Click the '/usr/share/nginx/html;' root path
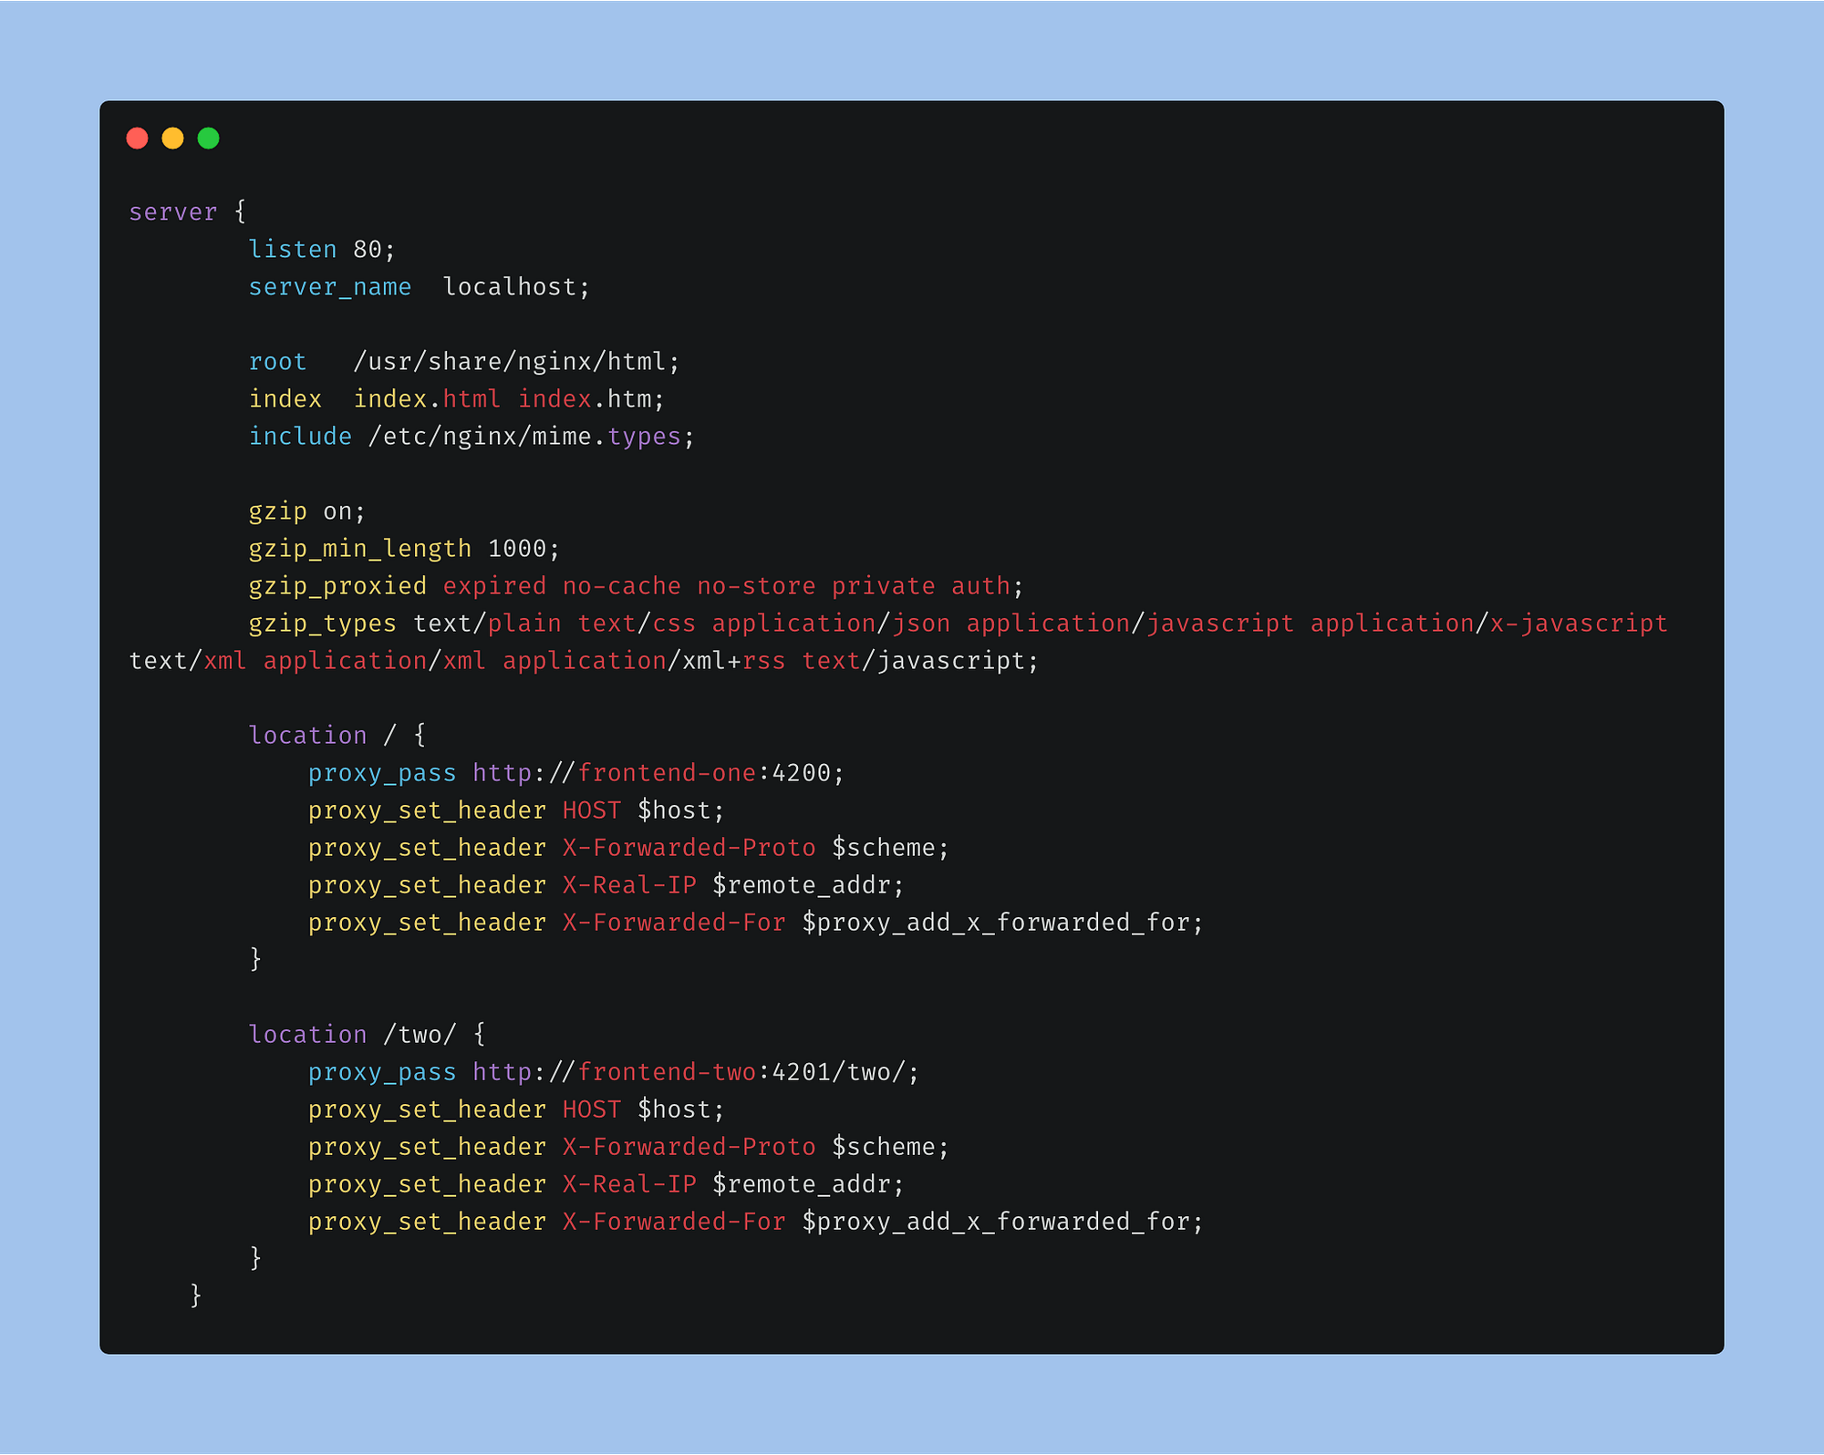1824x1455 pixels. tap(516, 362)
